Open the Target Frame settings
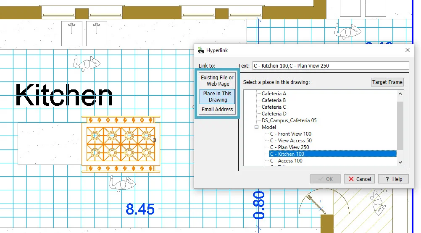Viewport: 421px width, 233px height. [387, 82]
